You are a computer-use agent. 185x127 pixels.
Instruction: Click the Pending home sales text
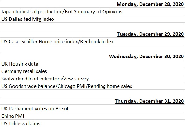pos(110,86)
